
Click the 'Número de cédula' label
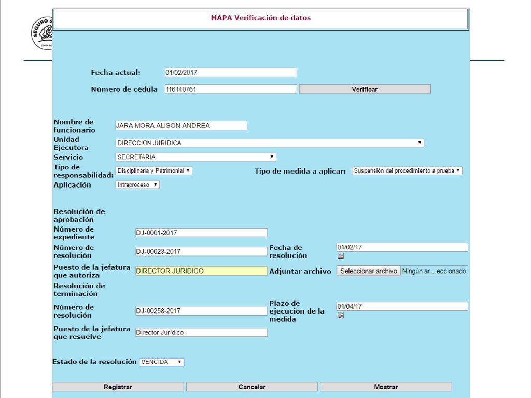click(124, 89)
